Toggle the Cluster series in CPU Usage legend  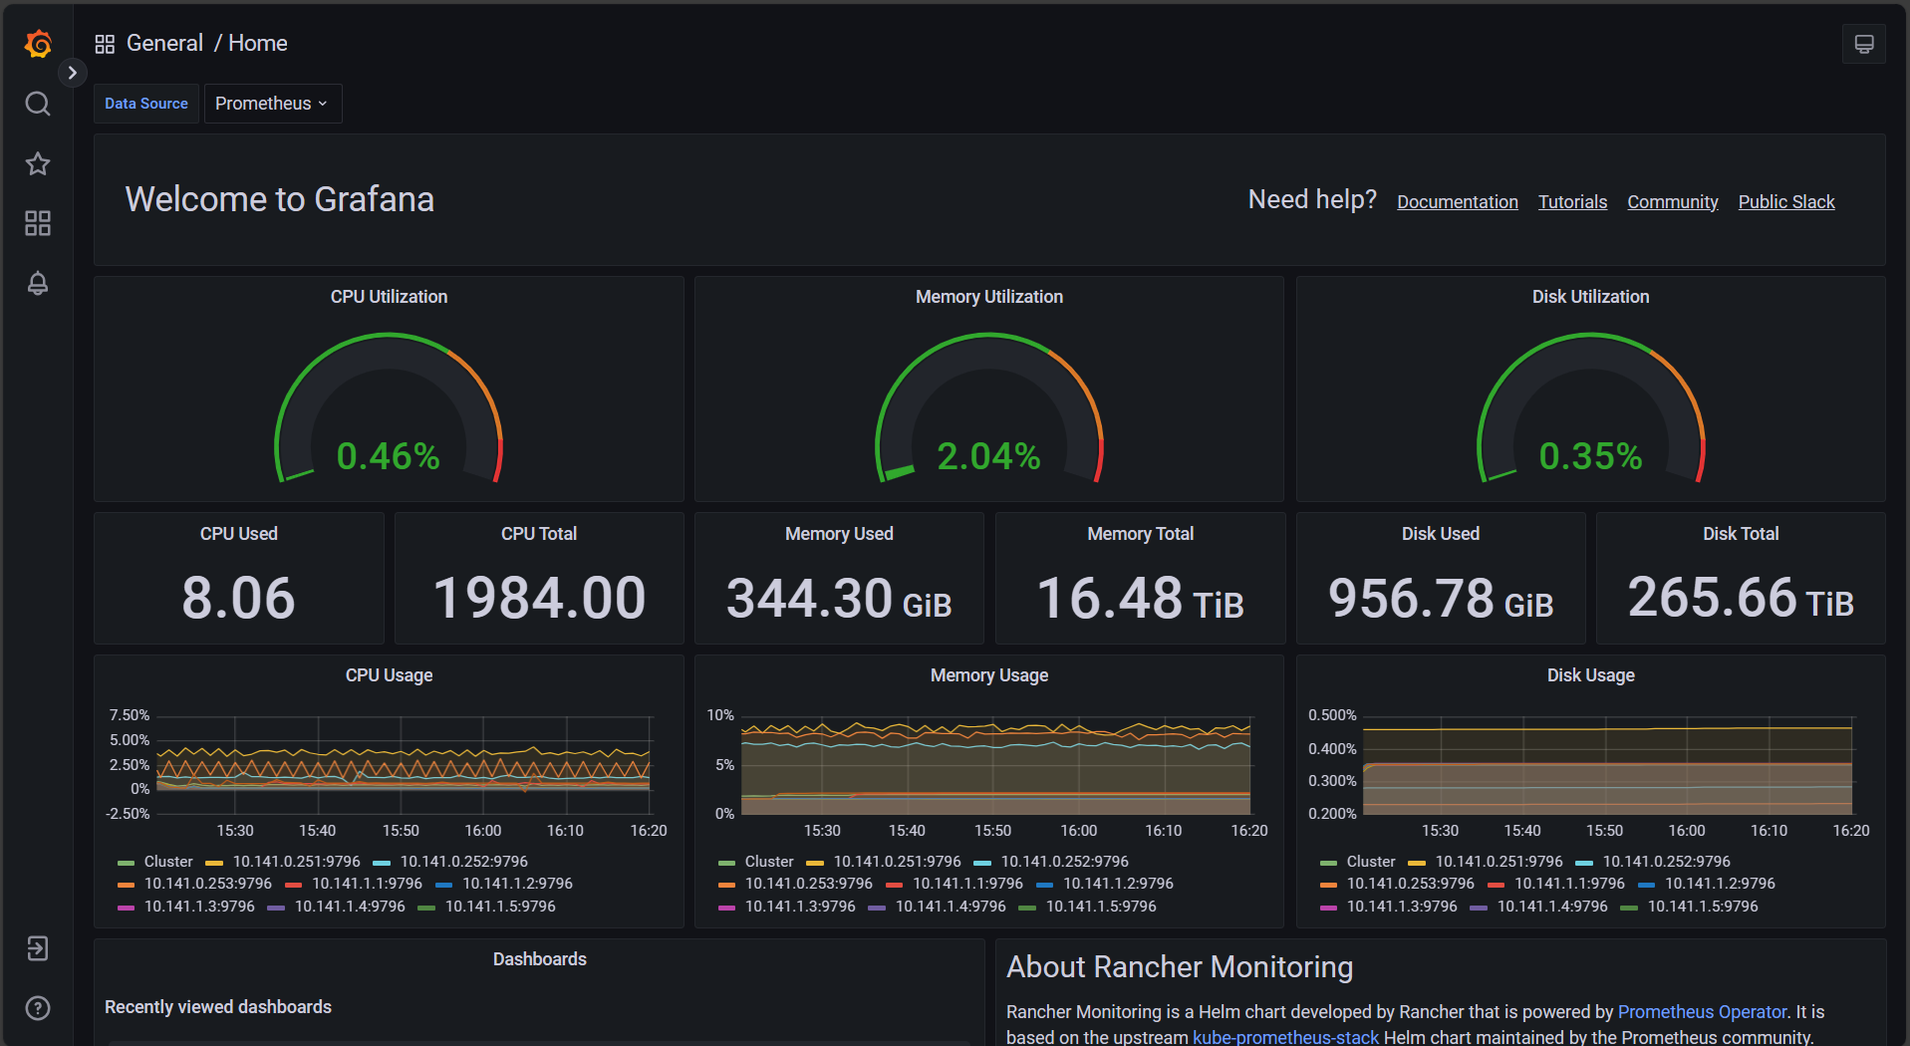coord(167,861)
